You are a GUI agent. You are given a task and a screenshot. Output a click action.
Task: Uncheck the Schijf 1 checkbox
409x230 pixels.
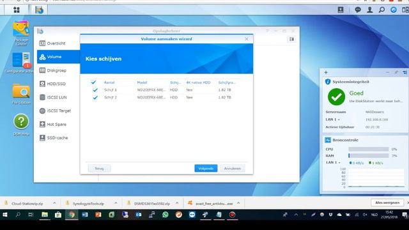(95, 90)
